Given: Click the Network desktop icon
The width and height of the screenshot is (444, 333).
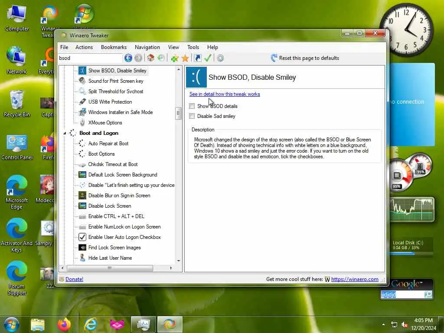Looking at the screenshot, I should coord(16,61).
